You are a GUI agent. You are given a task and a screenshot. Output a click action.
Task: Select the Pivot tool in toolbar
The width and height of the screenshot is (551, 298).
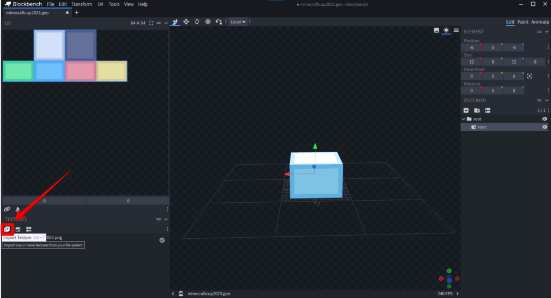pos(208,22)
